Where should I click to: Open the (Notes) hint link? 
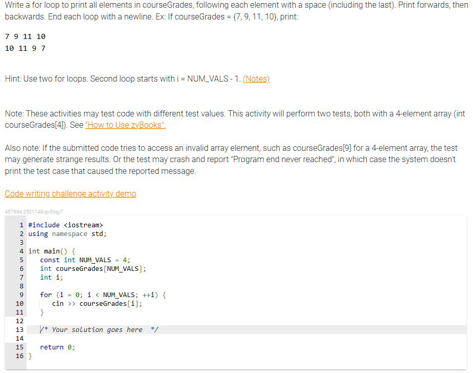pyautogui.click(x=256, y=78)
